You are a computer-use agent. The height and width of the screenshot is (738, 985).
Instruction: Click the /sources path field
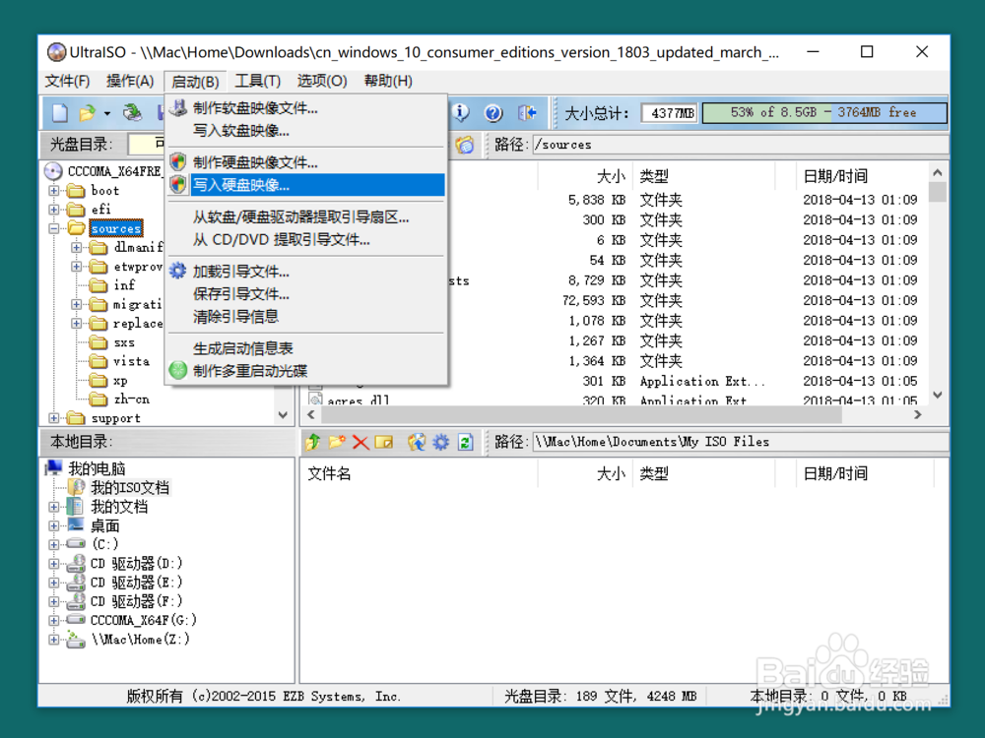point(740,145)
